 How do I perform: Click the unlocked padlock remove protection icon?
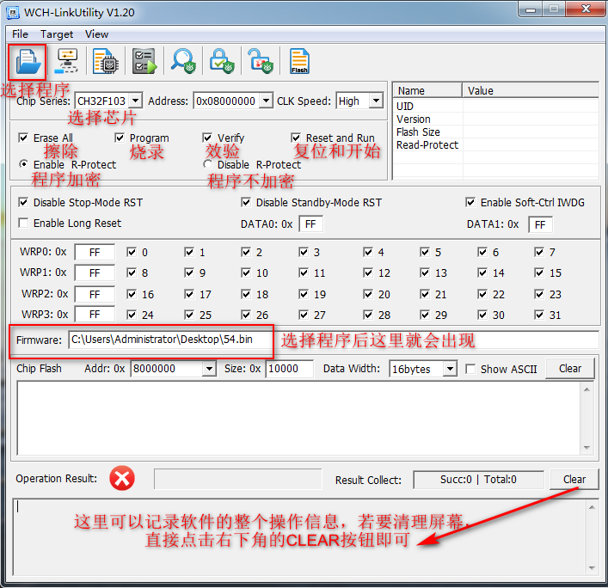261,61
